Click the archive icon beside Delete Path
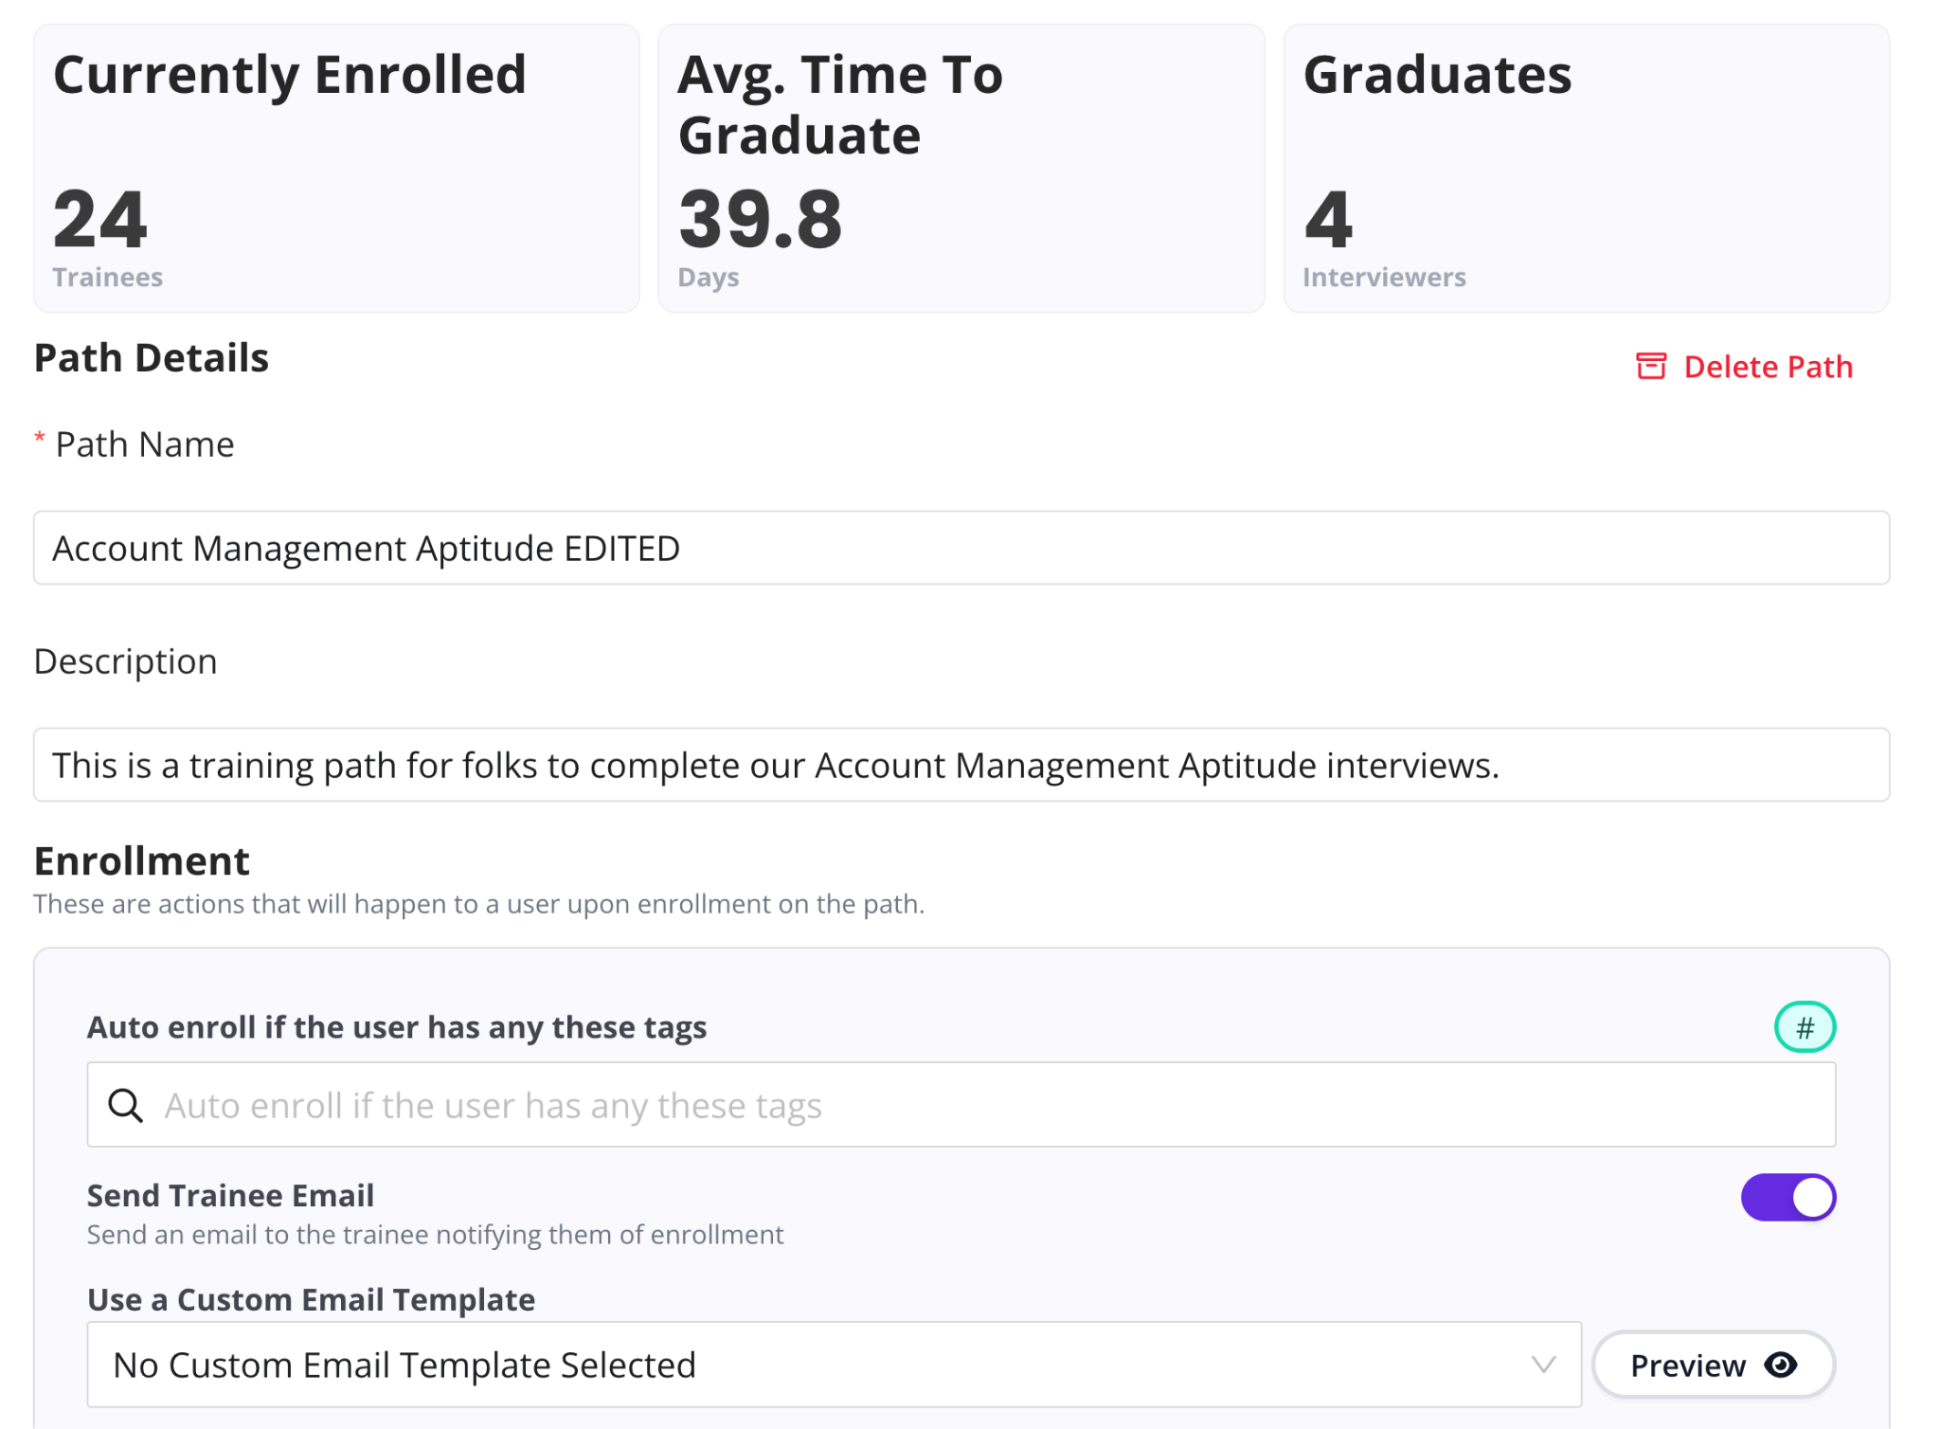The width and height of the screenshot is (1940, 1429). pos(1650,367)
